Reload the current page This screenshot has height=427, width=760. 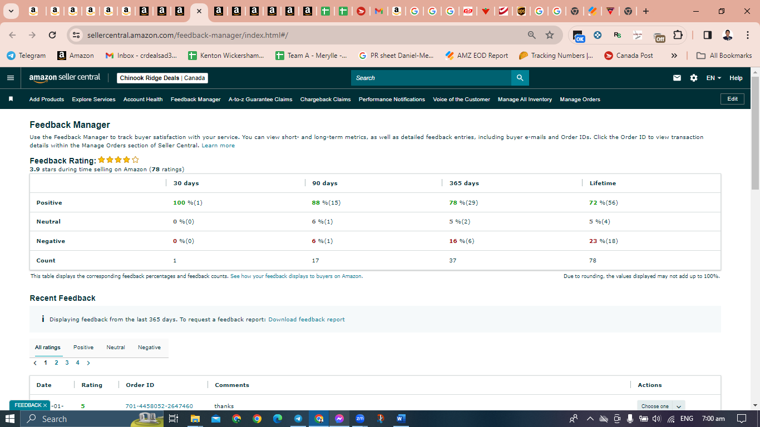52,35
